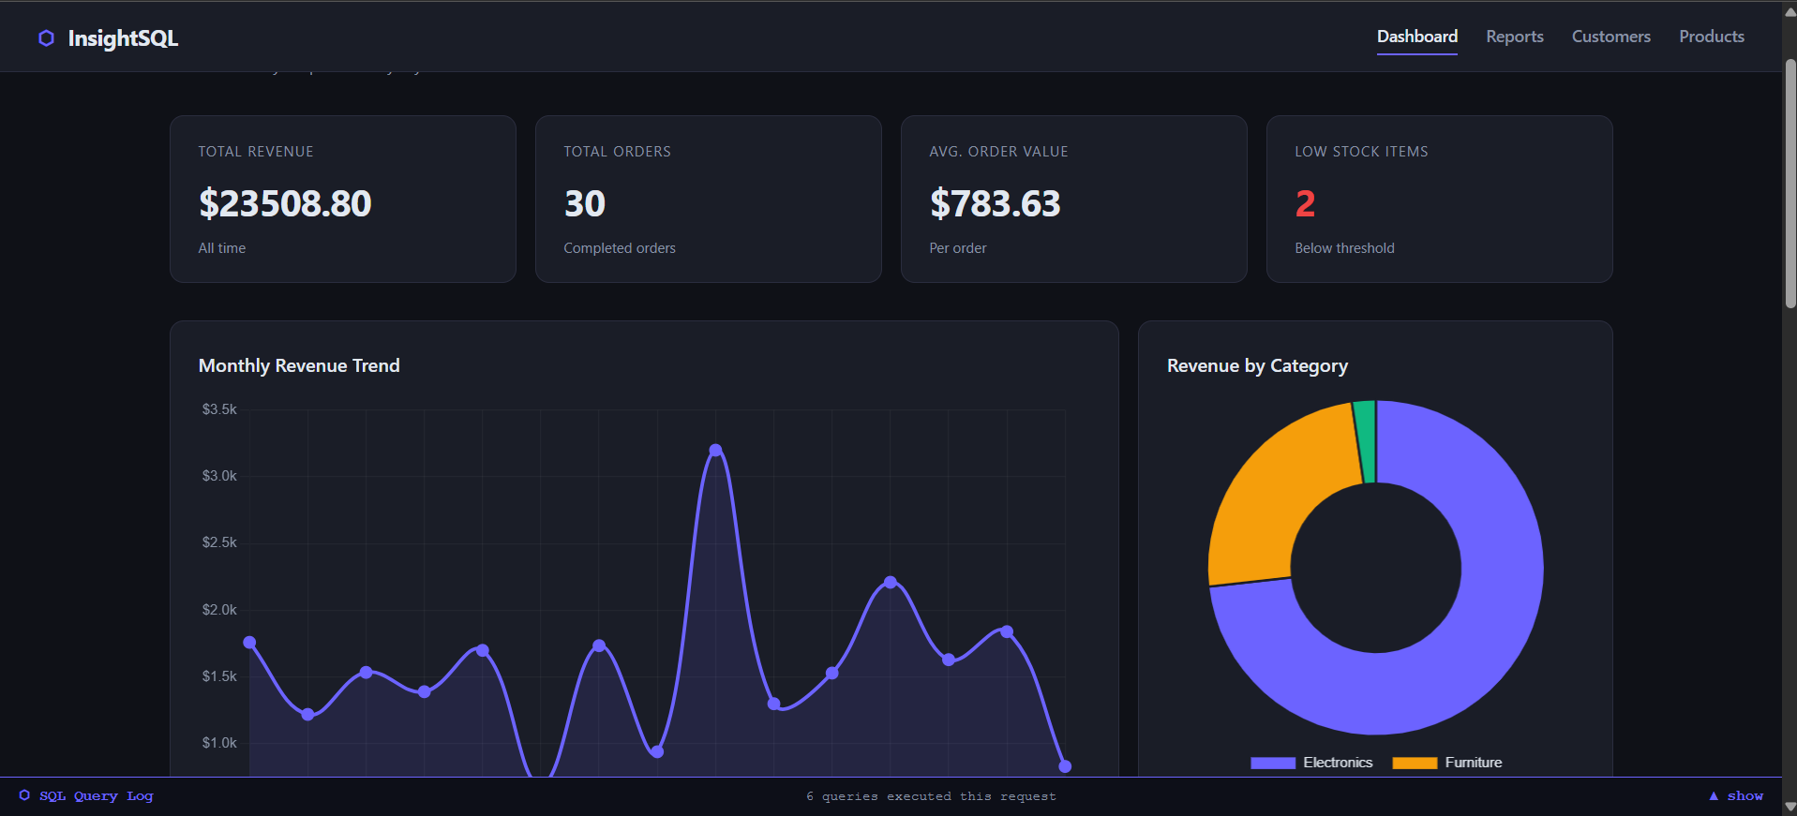Click the InsightSQL hexagon logo icon

click(x=46, y=38)
